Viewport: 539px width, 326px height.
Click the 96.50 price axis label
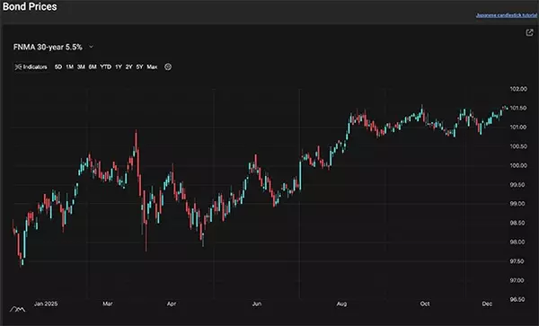[518, 300]
